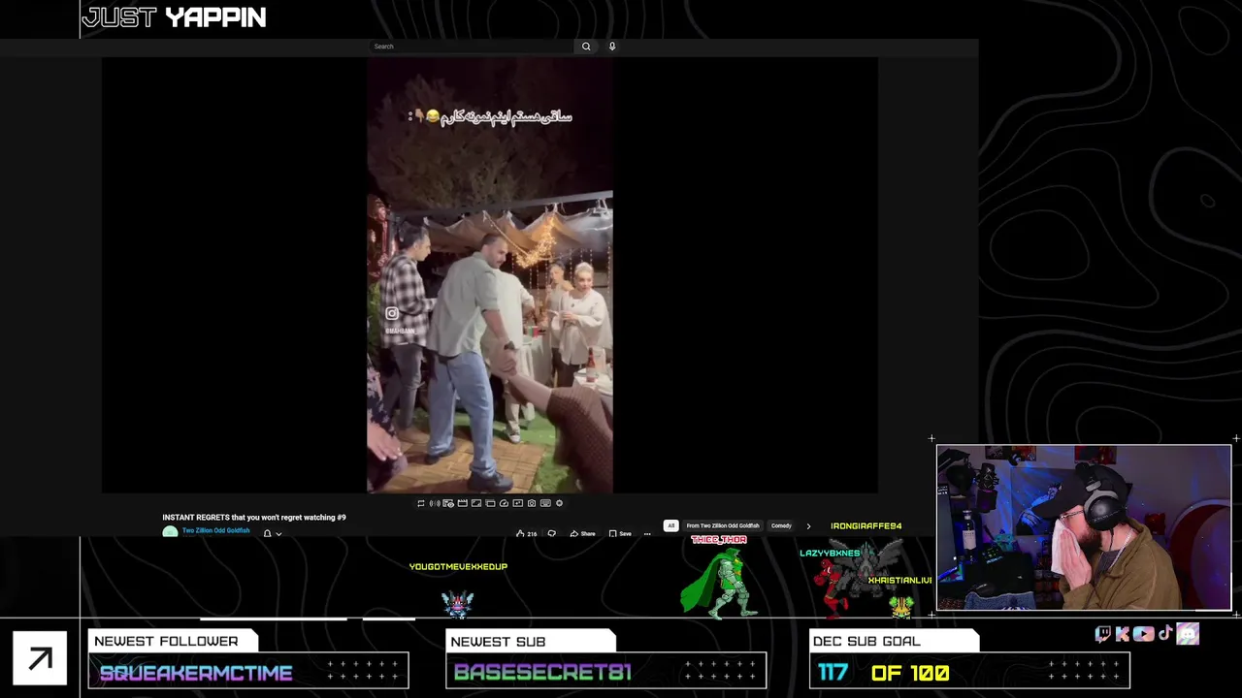
Task: Click the streamer webcam feed
Action: pos(1084,528)
